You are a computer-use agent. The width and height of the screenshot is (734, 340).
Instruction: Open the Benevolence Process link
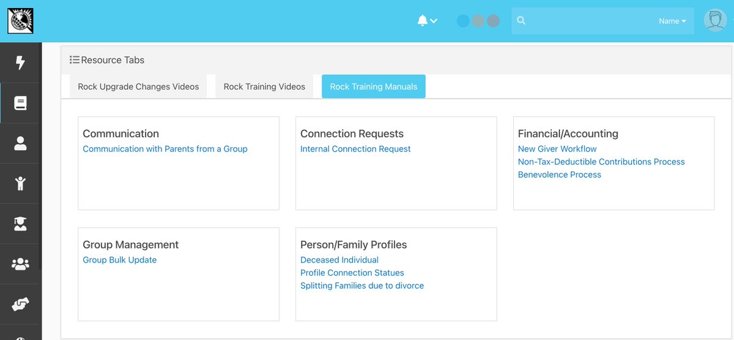[560, 175]
